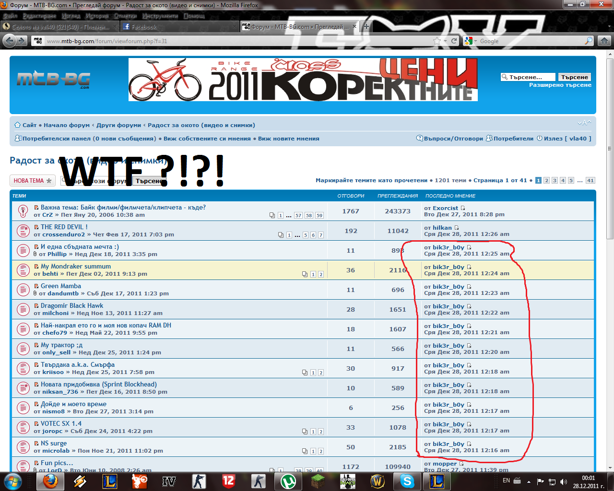Click the Firefox back arrow button
This screenshot has height=491, width=614.
9,41
